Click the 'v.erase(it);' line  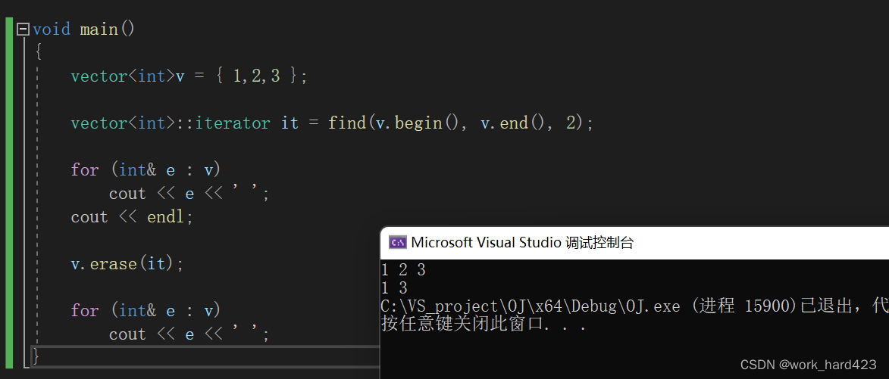(x=127, y=263)
